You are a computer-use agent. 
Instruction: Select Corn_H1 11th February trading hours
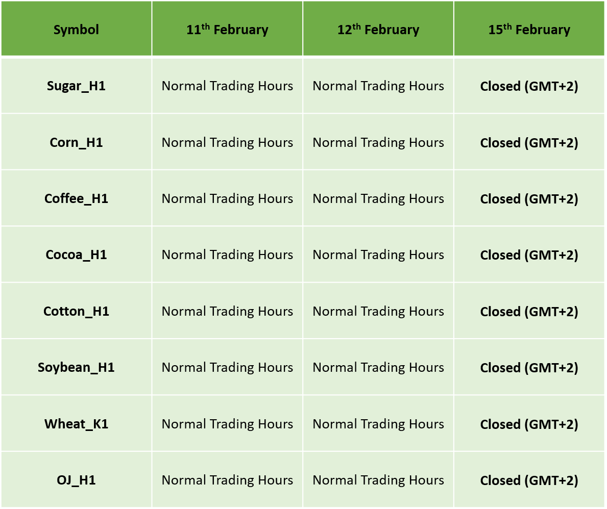(x=227, y=142)
